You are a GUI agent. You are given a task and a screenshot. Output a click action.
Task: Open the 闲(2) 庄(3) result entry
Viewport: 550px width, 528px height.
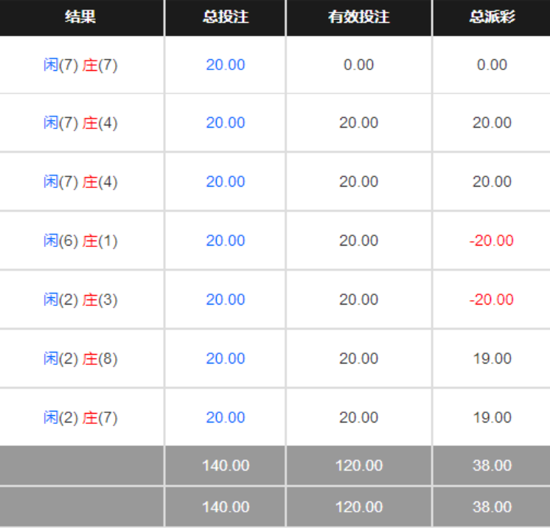80,299
